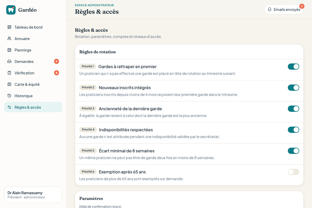Screen dimensions: 312x208
Task: Open Carte & équité page
Action: click(33, 84)
